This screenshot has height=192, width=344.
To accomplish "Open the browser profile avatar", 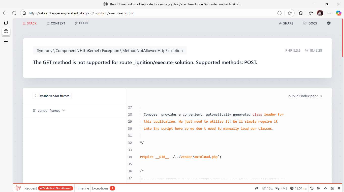I will (x=320, y=13).
